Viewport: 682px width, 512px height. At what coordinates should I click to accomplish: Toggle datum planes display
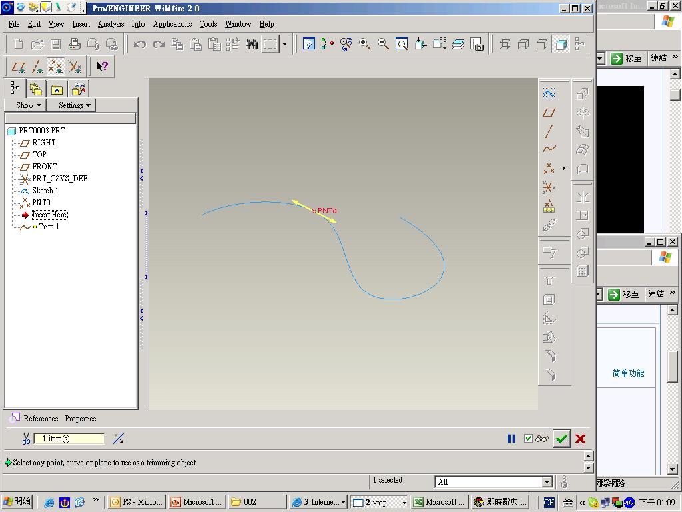(x=18, y=67)
